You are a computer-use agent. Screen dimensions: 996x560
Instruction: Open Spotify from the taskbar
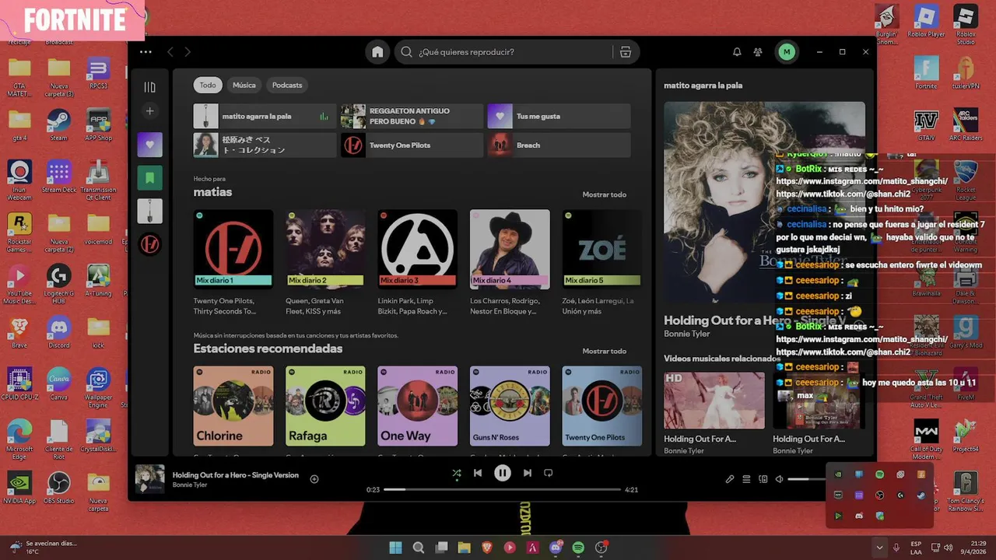(578, 548)
